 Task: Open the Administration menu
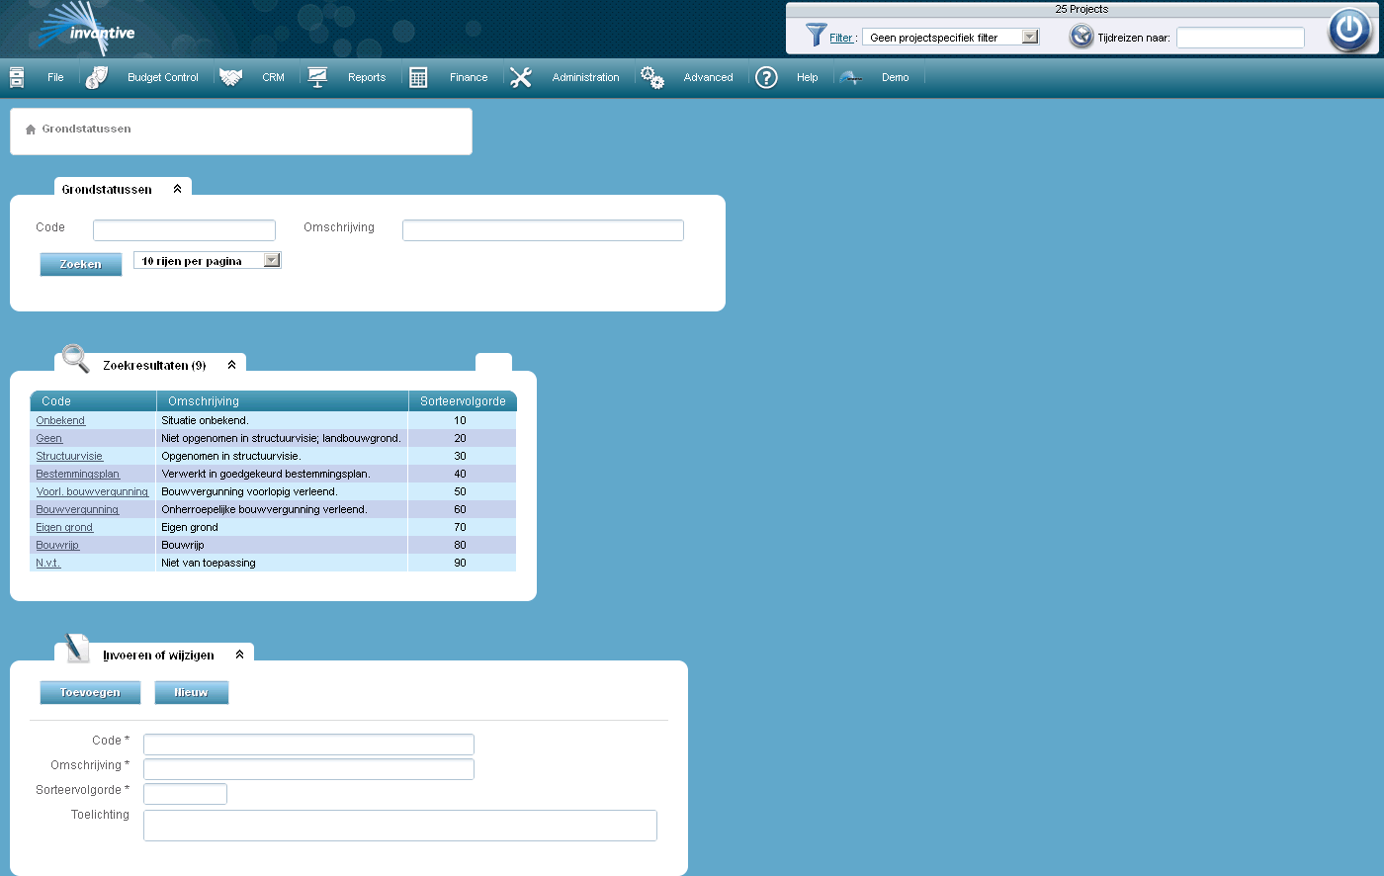click(585, 77)
